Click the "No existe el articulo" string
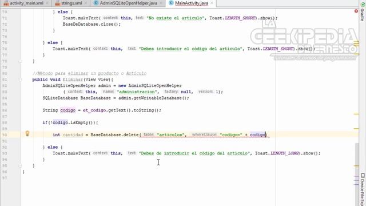This screenshot has height=206, width=366. [x=175, y=18]
